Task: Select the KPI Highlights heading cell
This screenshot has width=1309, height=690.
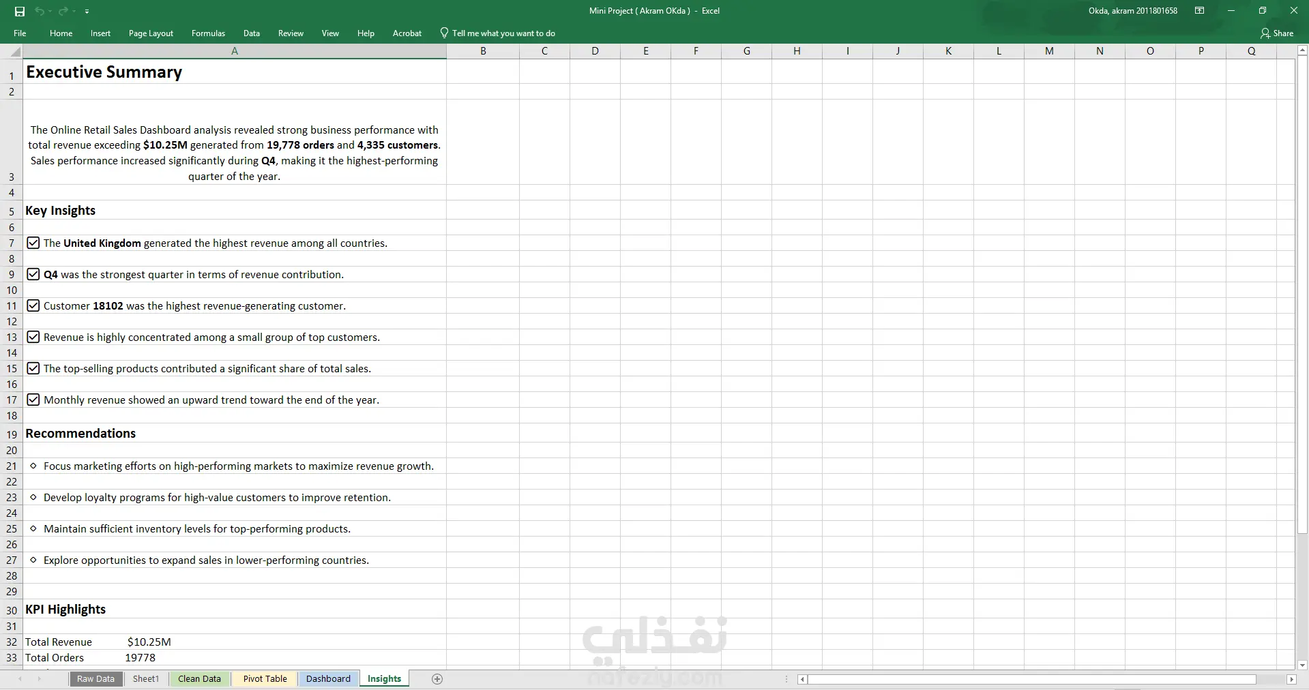Action: (235, 610)
